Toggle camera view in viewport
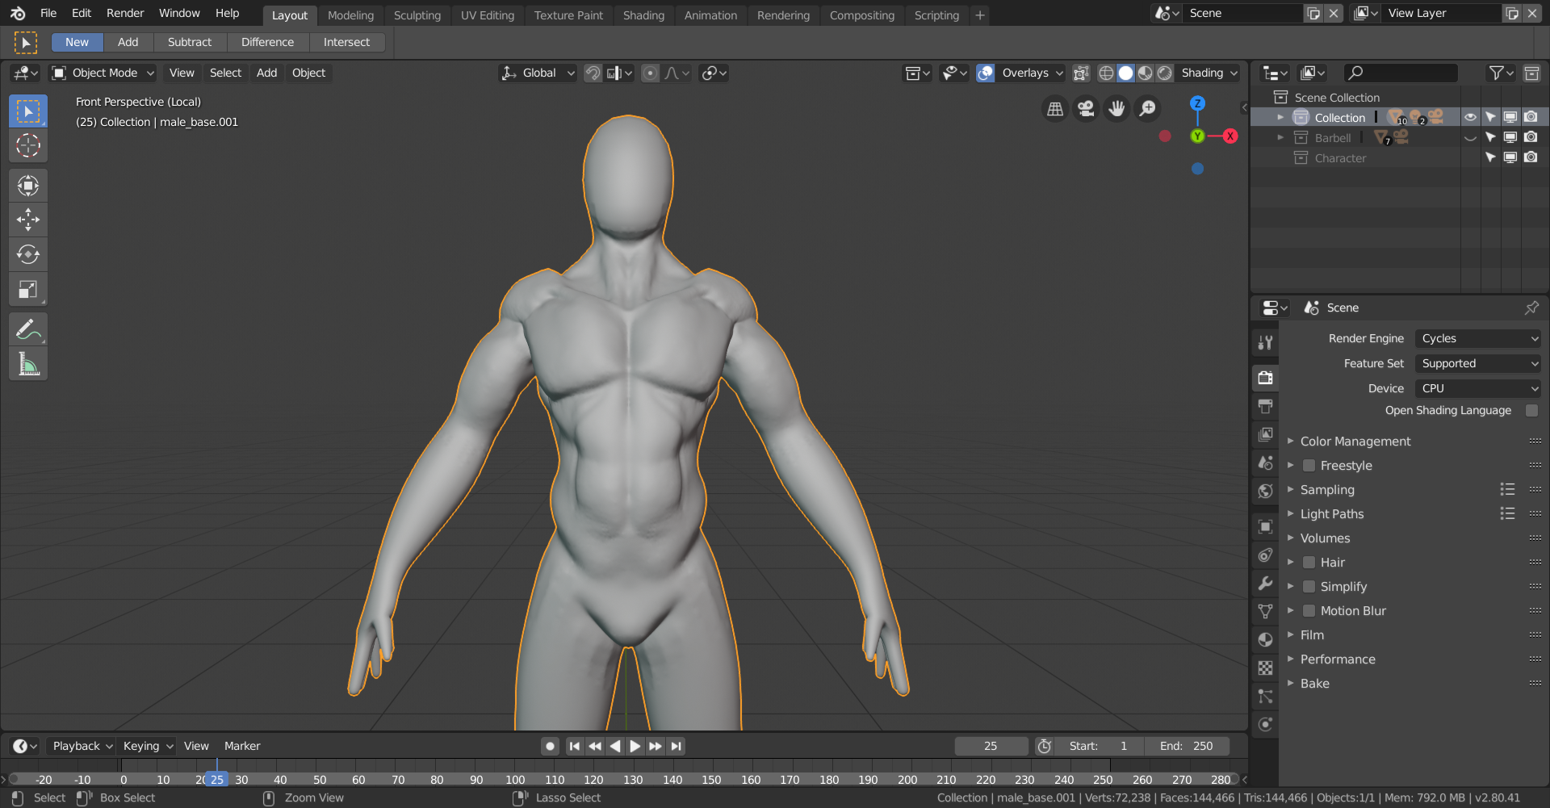The image size is (1550, 808). (1086, 108)
